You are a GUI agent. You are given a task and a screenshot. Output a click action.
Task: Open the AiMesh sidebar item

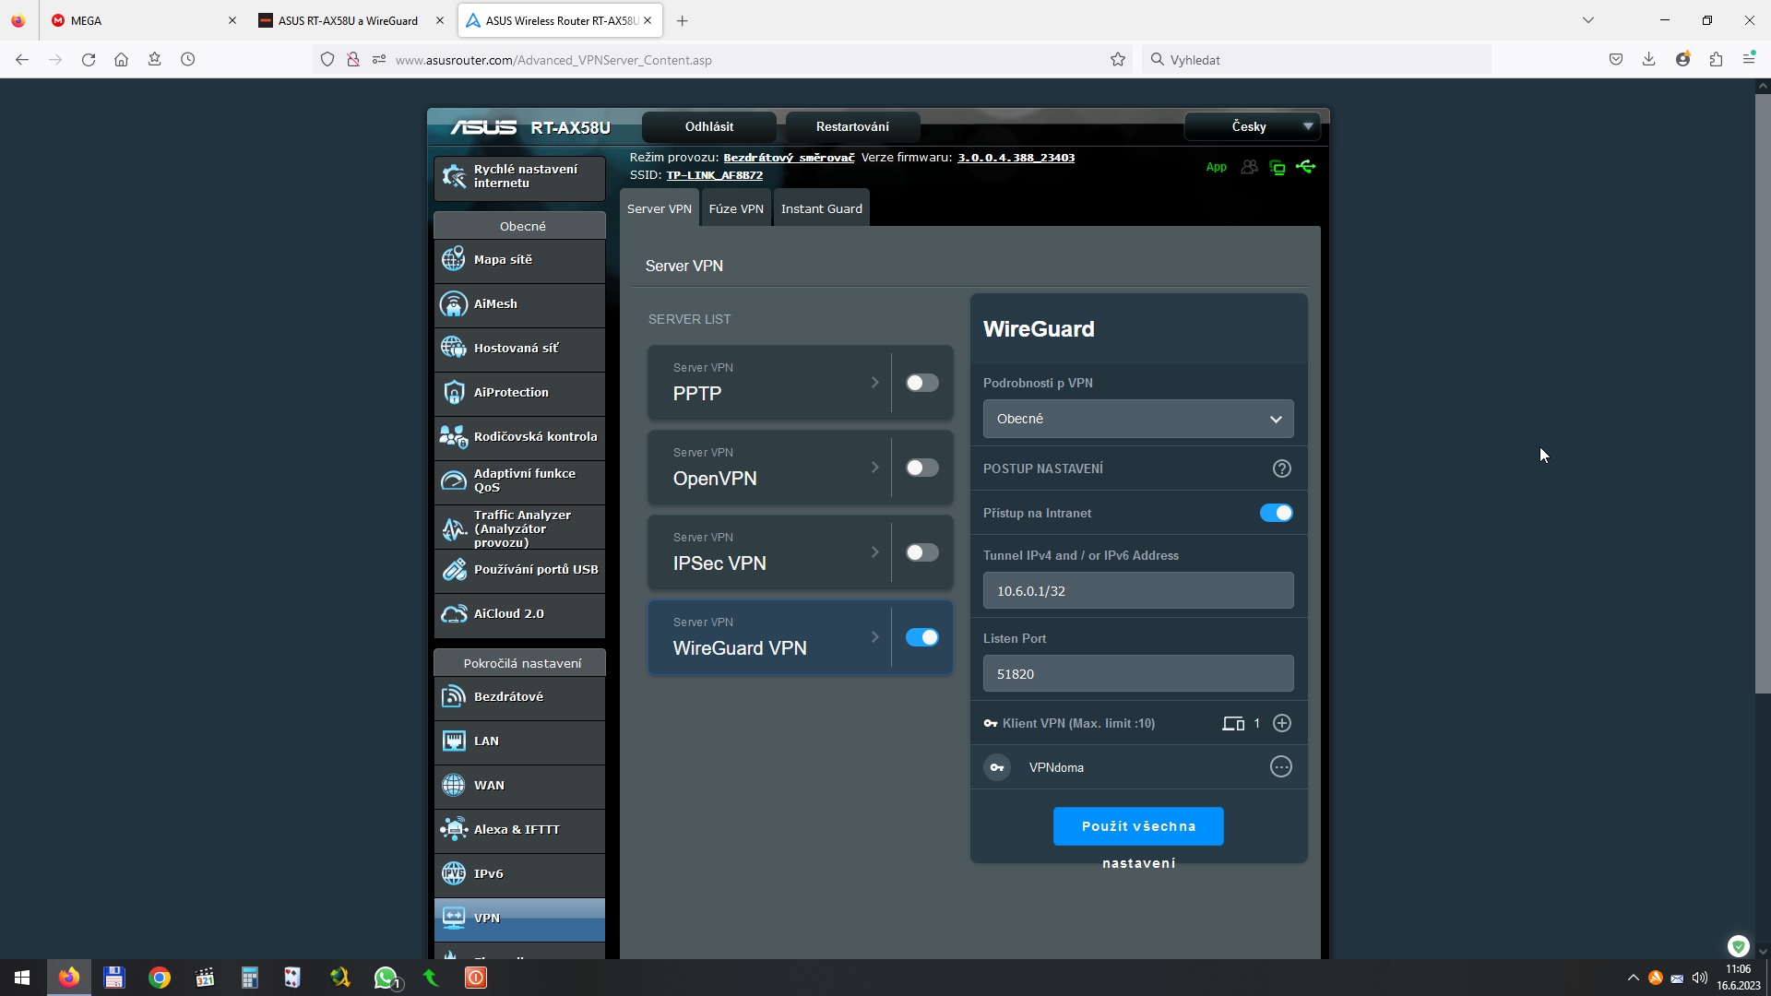click(519, 304)
